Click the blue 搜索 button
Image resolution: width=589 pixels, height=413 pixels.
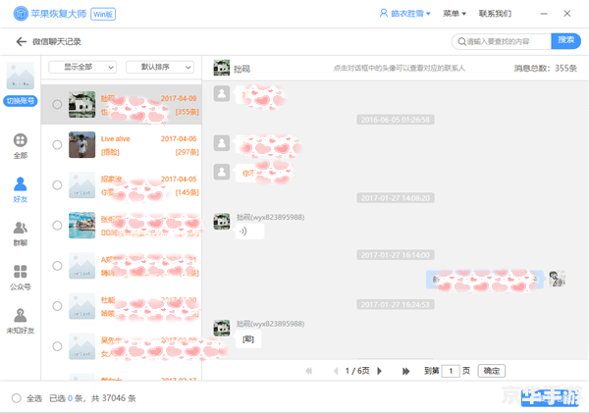click(565, 41)
